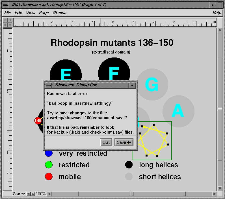Open the View menu
This screenshot has width=225, height=199.
pyautogui.click(x=31, y=13)
